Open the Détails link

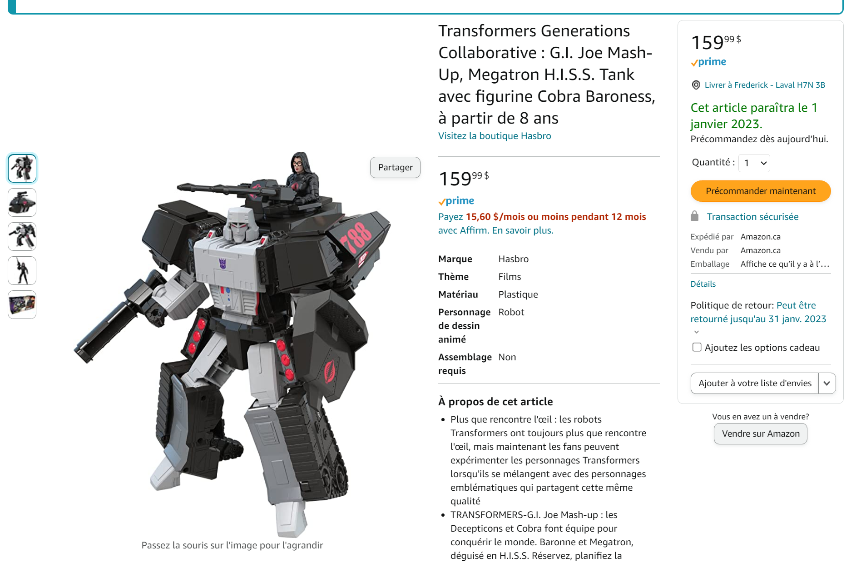[703, 284]
